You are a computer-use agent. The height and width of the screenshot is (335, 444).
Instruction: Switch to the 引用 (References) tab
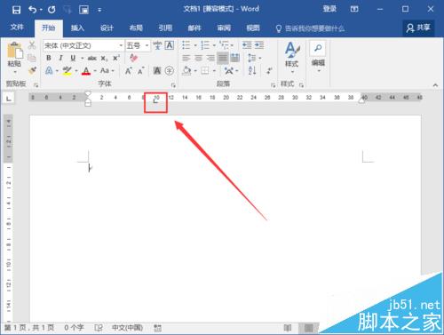[165, 28]
